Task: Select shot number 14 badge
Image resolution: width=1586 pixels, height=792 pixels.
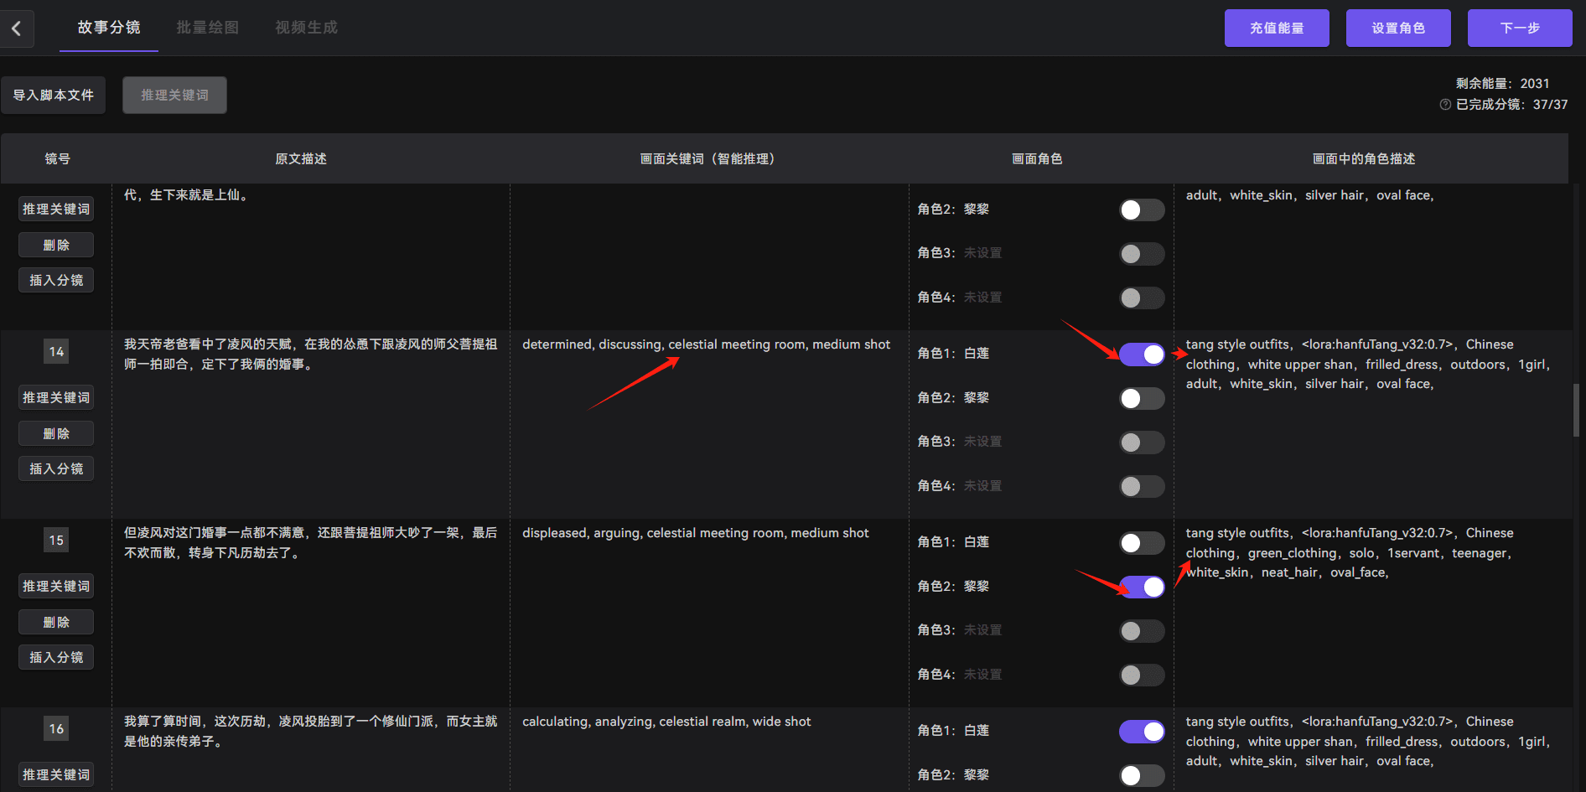Action: (x=56, y=352)
